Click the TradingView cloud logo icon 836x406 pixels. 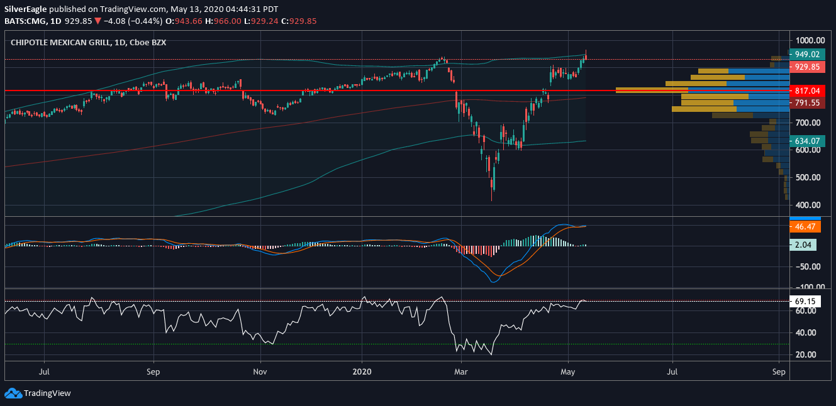tap(13, 393)
